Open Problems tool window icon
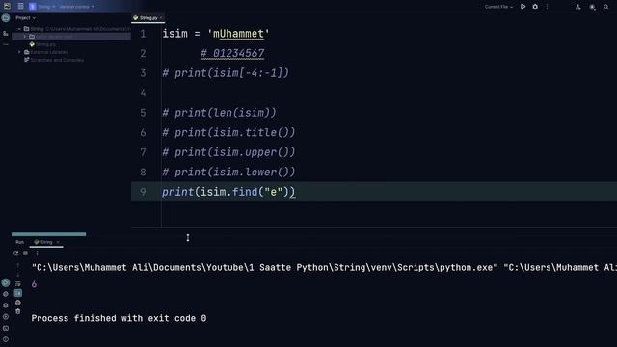Viewport: 617px width, 347px height. click(6, 339)
